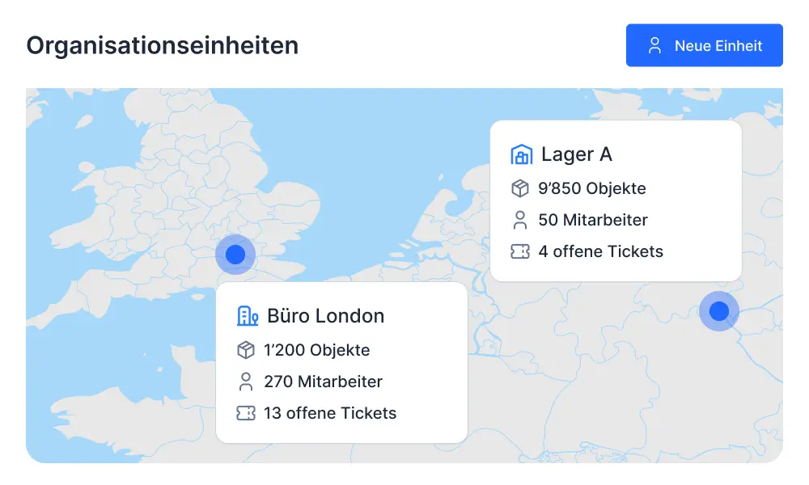Viewport: 809px width, 485px height.
Task: Click the box icon next to 1'200 Objekte
Action: pos(246,350)
